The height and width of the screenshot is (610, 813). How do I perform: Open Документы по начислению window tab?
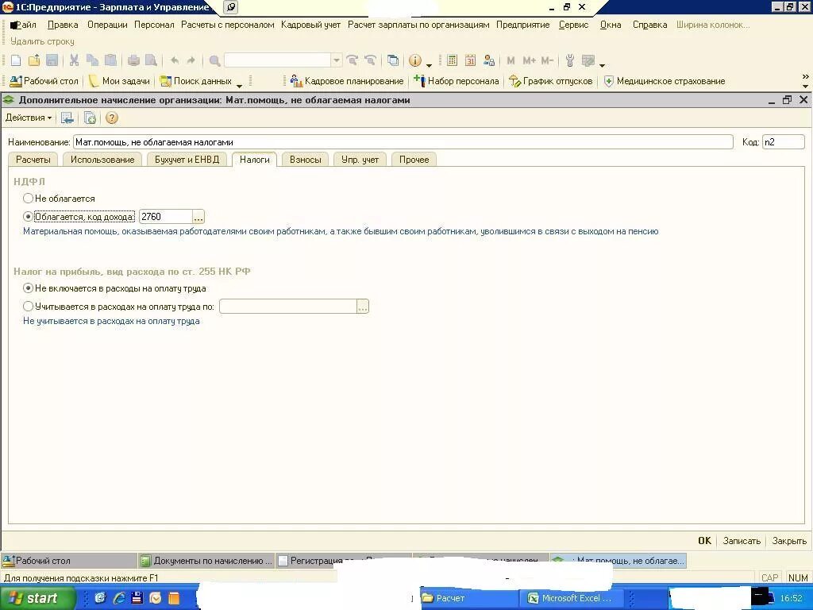pos(207,561)
